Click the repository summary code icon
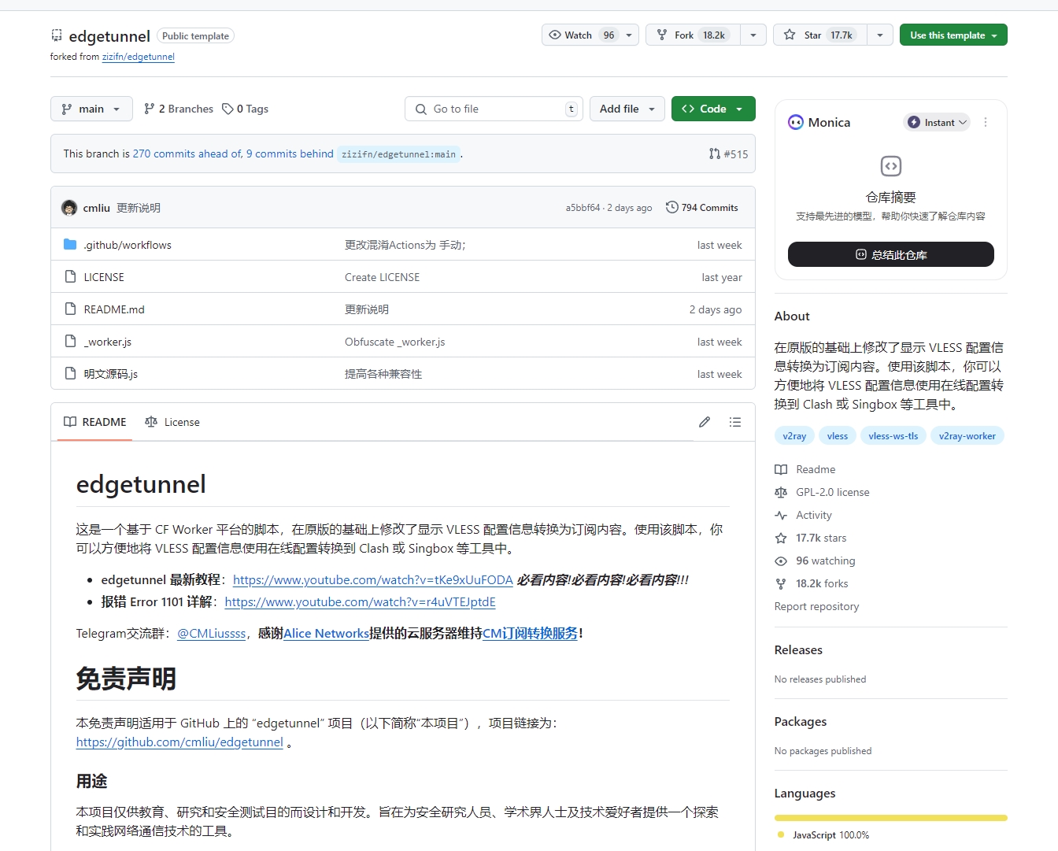 click(x=890, y=166)
